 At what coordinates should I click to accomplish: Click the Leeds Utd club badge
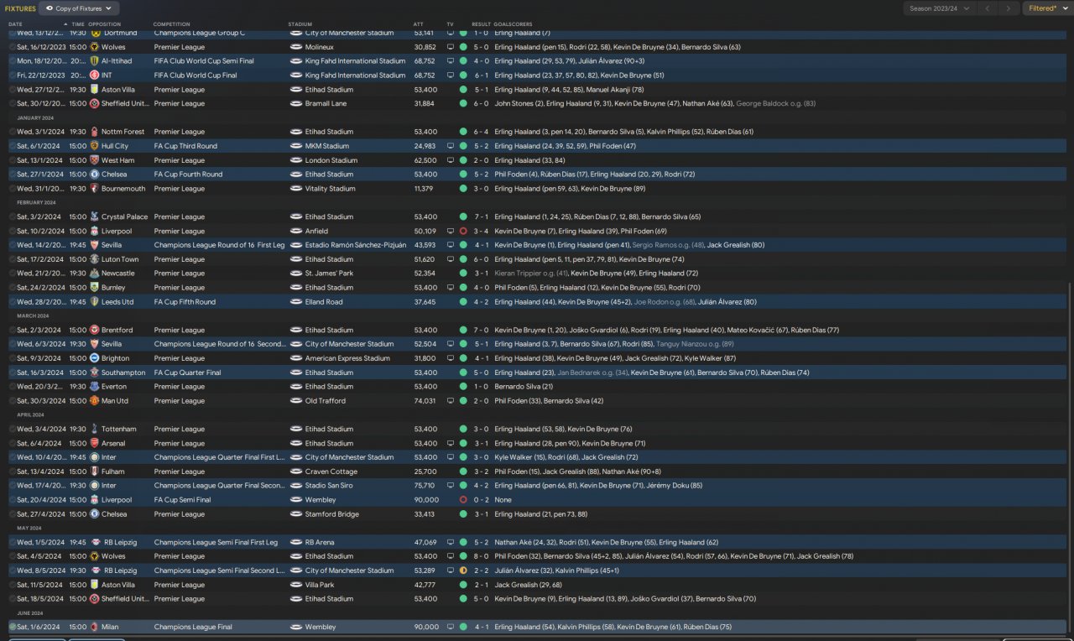95,302
